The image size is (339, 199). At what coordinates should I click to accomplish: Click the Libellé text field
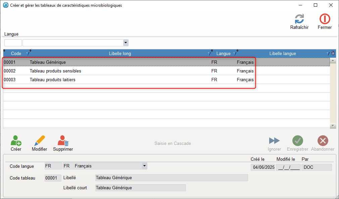(171, 178)
